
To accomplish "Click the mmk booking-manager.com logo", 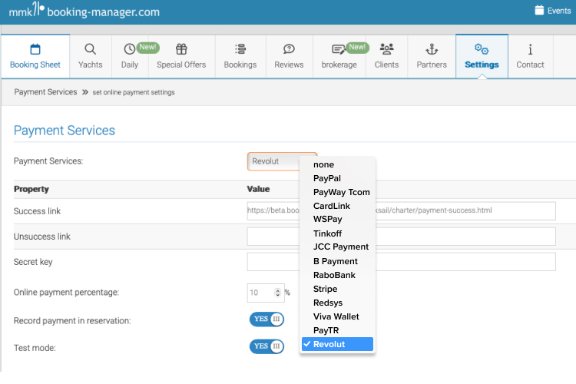I will point(84,10).
